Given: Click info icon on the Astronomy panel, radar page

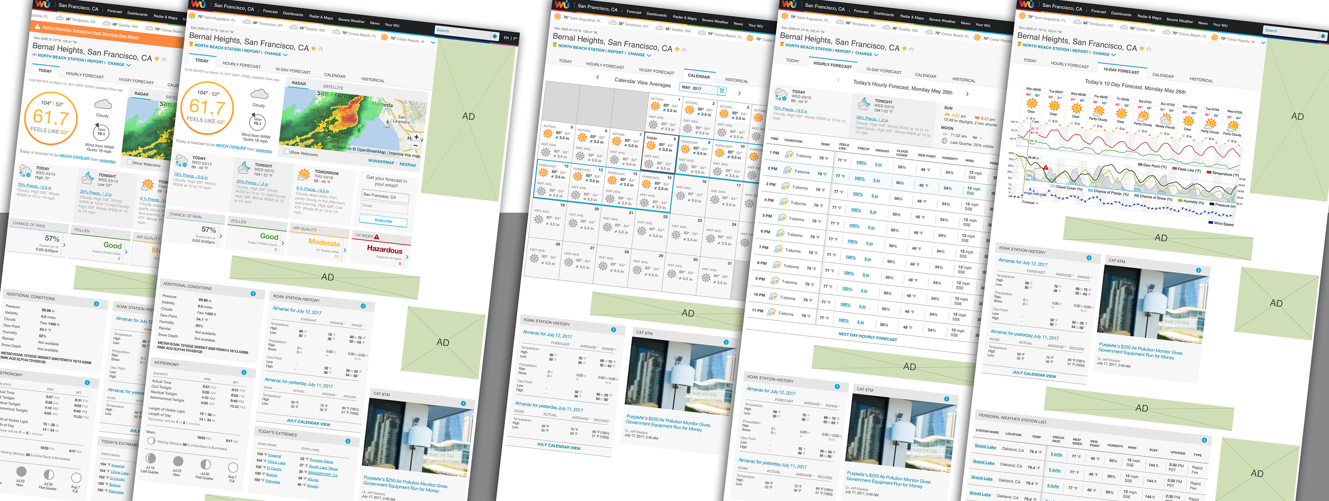Looking at the screenshot, I should pos(244,372).
